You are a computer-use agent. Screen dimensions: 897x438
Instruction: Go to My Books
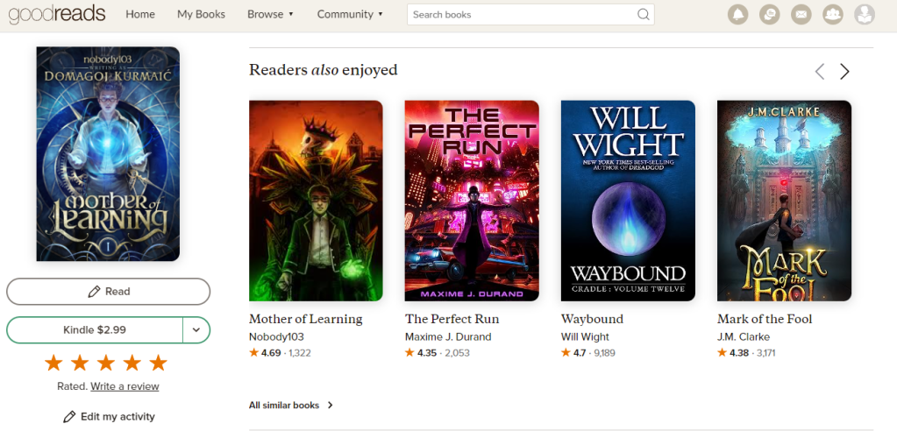coord(201,14)
